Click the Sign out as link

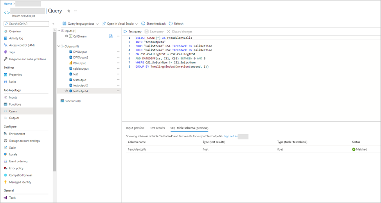tap(230, 137)
